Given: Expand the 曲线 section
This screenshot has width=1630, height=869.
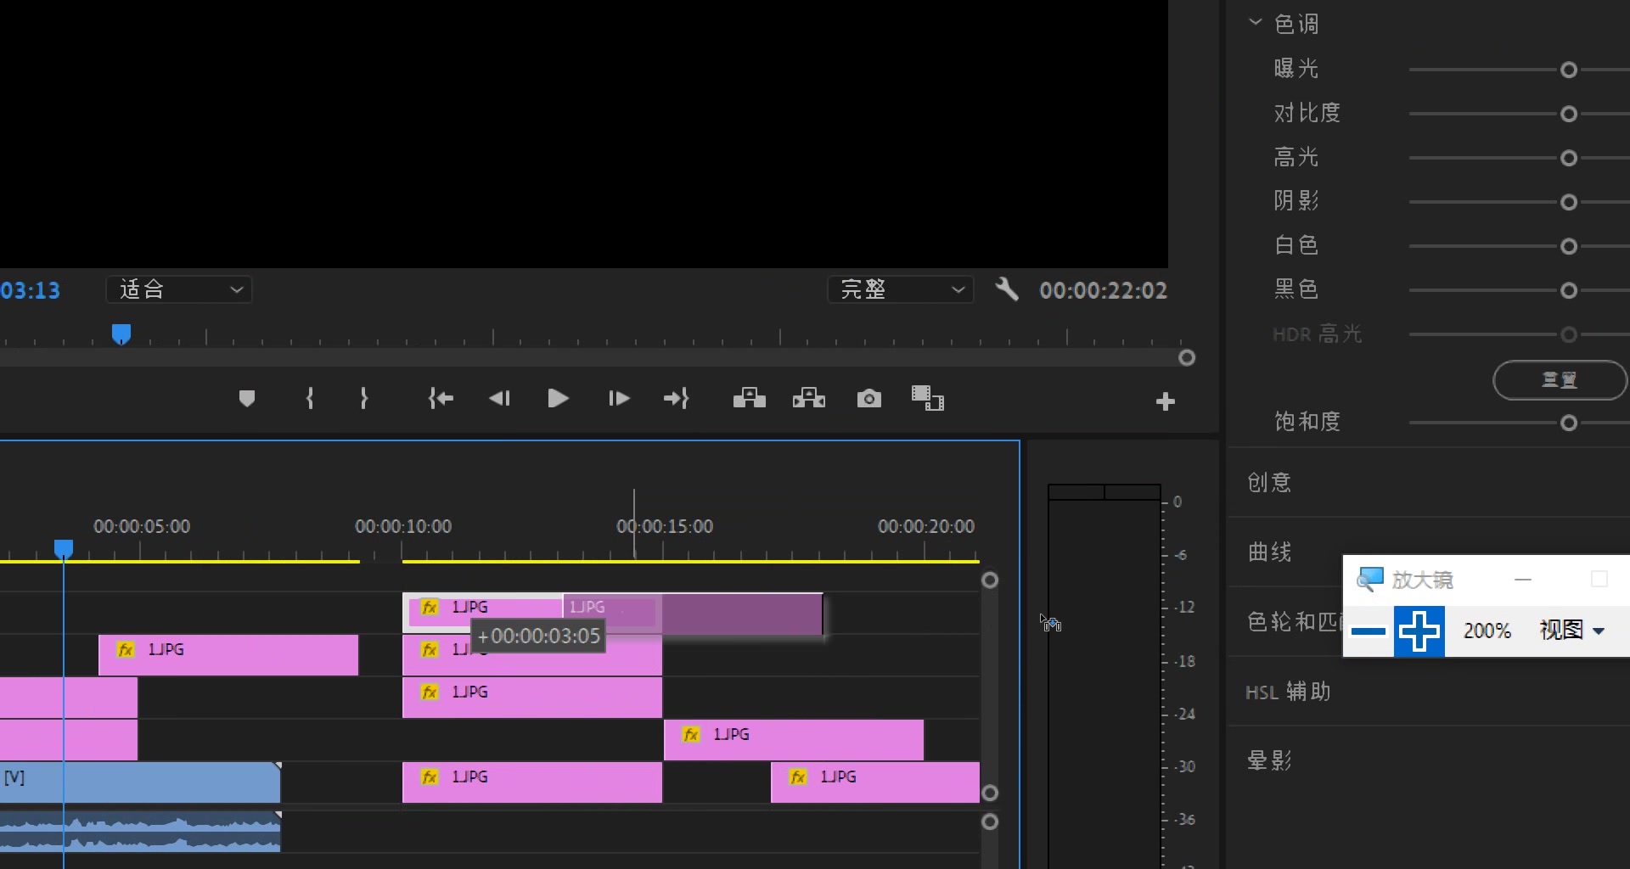Looking at the screenshot, I should tap(1269, 552).
